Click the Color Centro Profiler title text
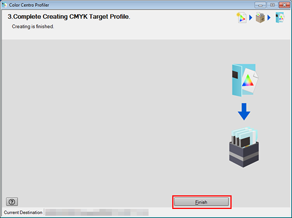The width and height of the screenshot is (292, 218). pyautogui.click(x=29, y=5)
